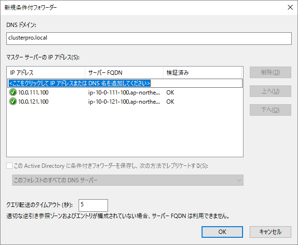Click green check icon beside 10.0.111.100

[x=13, y=92]
